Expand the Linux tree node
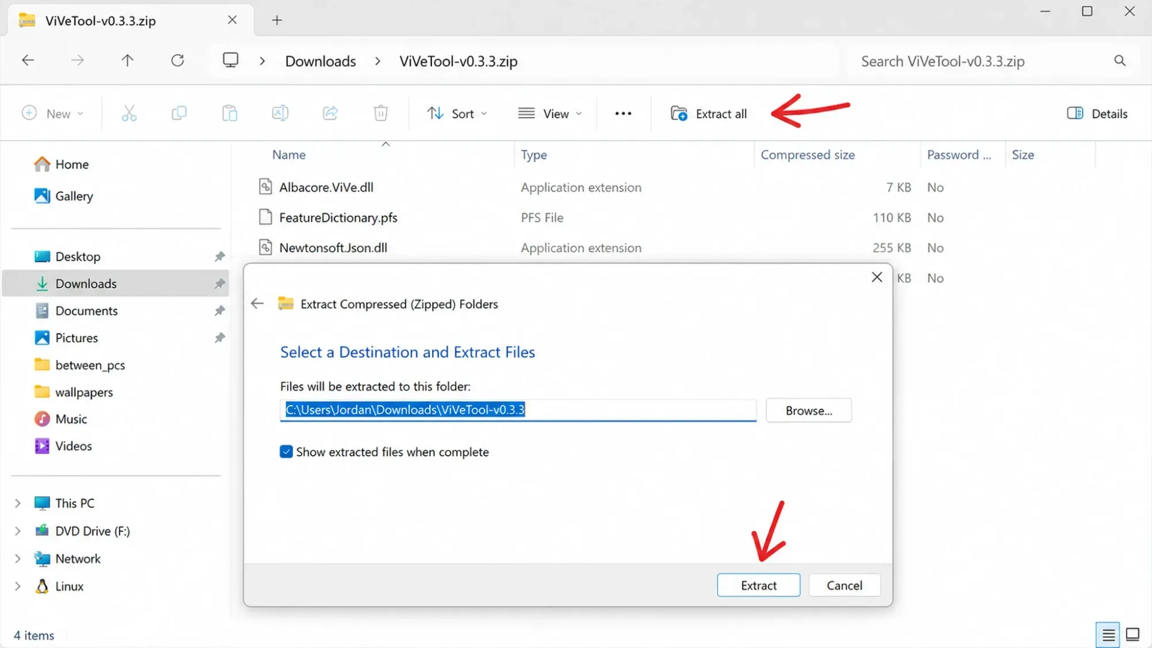 click(17, 586)
